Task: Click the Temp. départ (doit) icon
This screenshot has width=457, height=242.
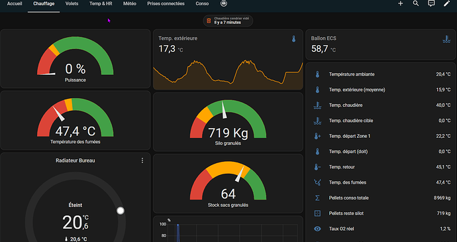Action: (x=317, y=152)
